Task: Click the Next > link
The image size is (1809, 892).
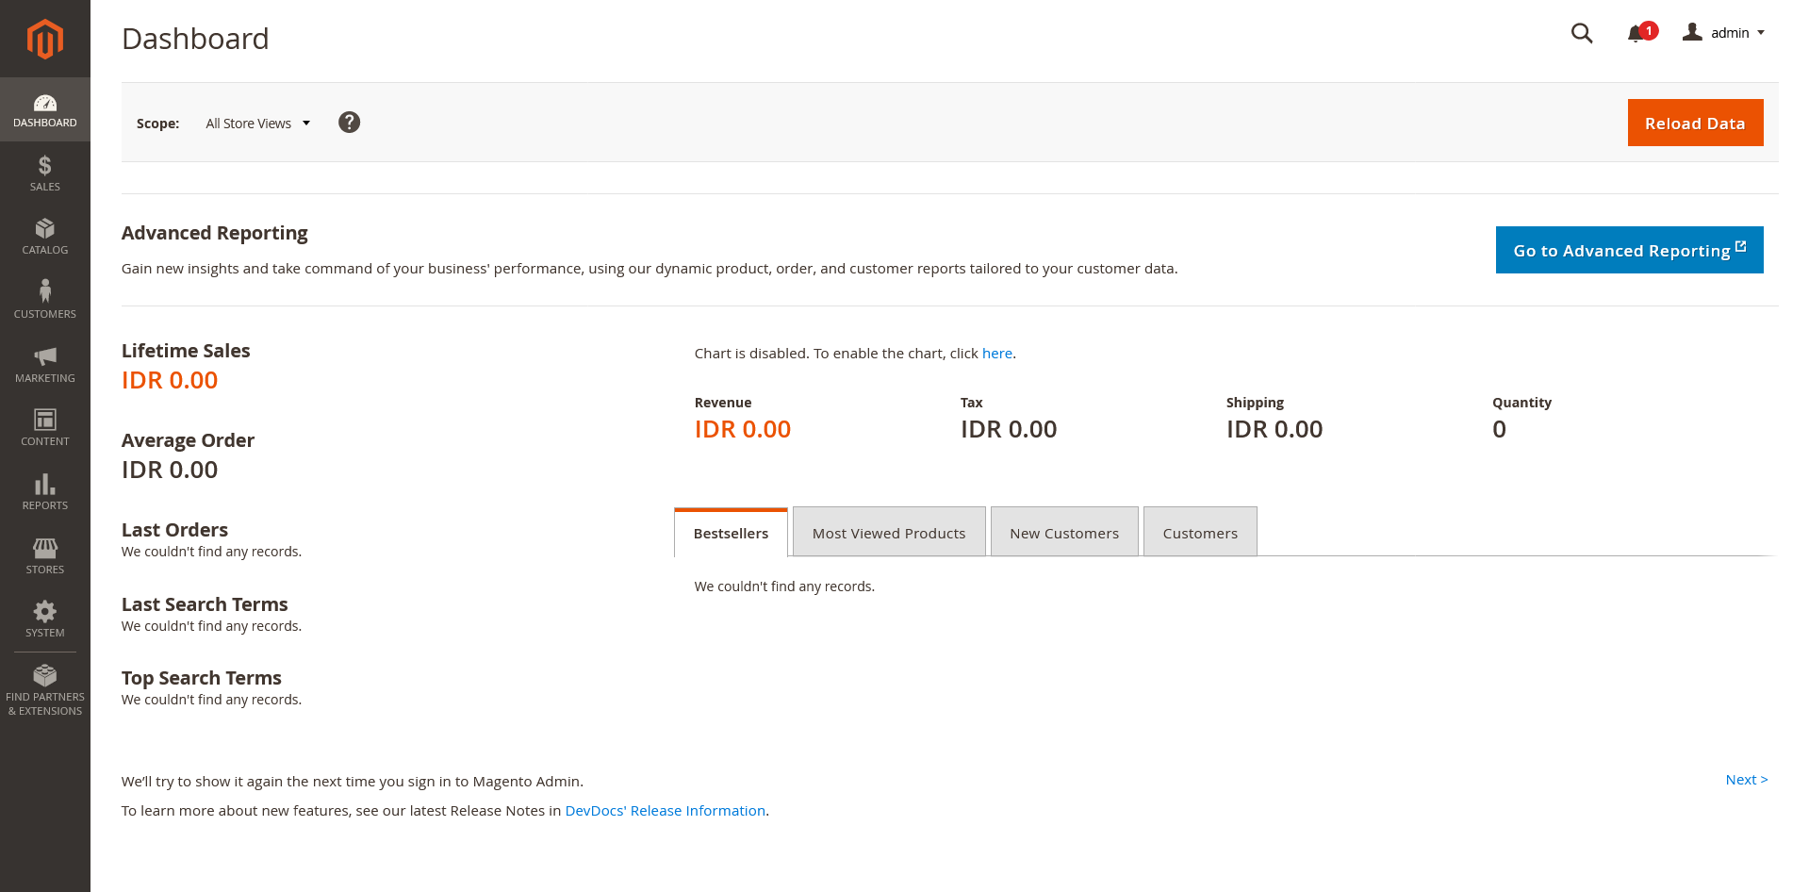Action: click(x=1747, y=780)
